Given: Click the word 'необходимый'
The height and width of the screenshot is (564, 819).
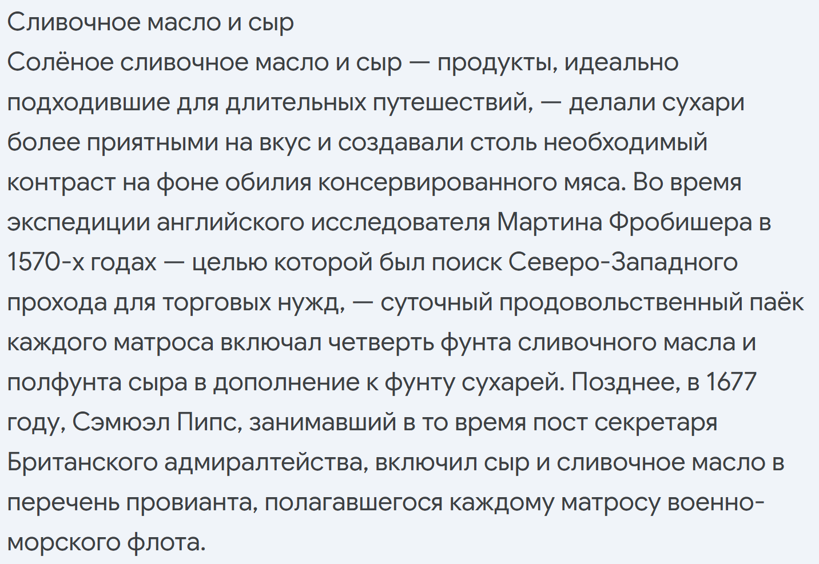Looking at the screenshot, I should 625,142.
